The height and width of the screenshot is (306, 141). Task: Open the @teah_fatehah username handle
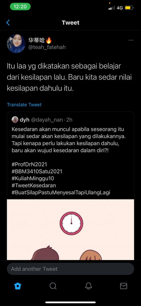(47, 47)
